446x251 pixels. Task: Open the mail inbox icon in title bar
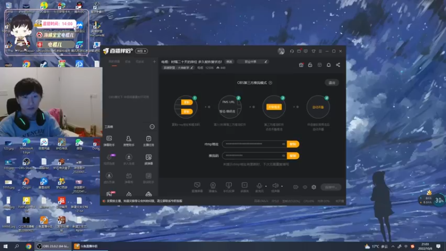(299, 51)
